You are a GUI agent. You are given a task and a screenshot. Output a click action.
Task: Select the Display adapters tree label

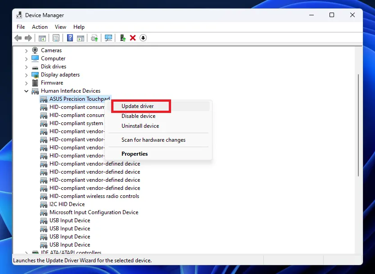(x=60, y=75)
